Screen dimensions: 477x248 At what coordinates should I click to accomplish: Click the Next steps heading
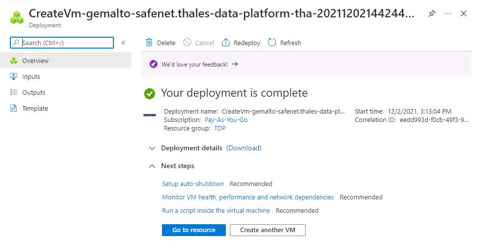coord(178,166)
